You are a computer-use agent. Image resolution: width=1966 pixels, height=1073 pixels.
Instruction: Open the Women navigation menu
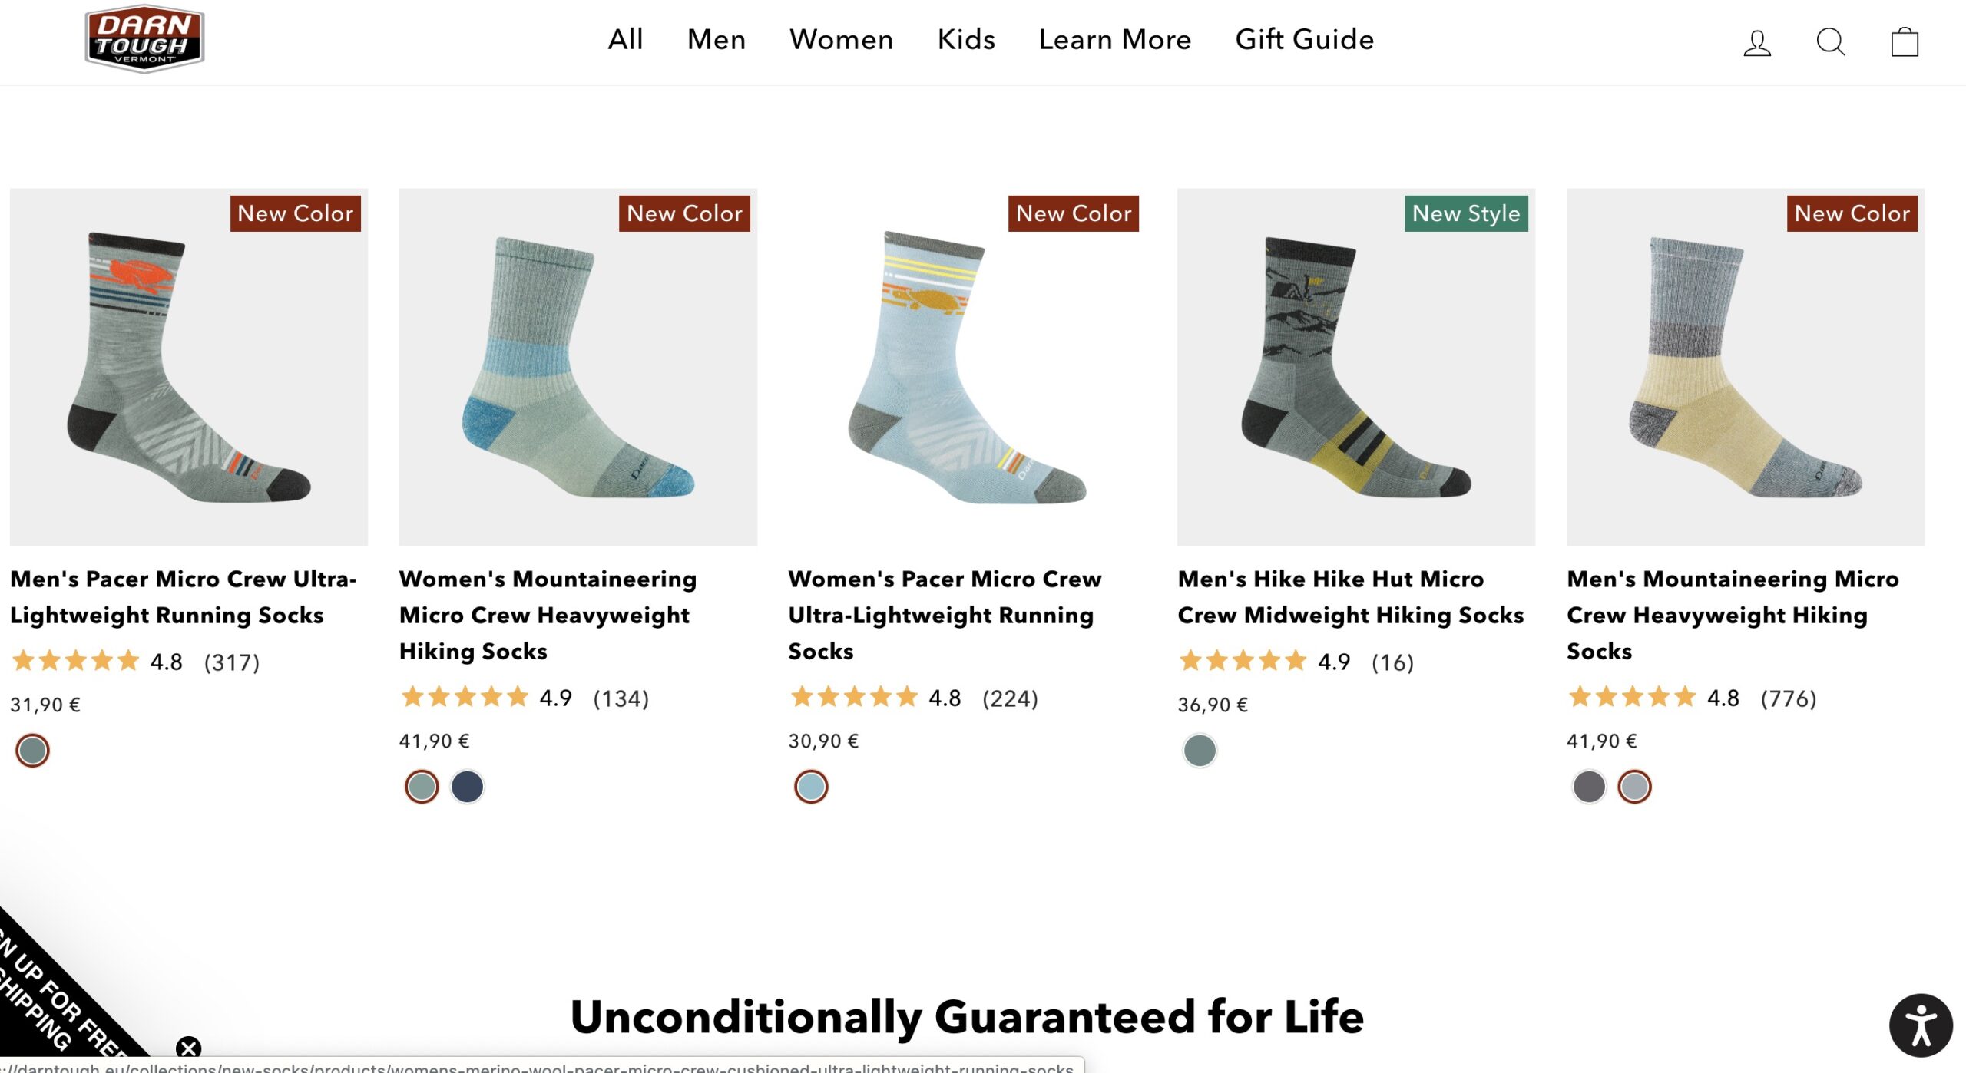click(x=841, y=39)
